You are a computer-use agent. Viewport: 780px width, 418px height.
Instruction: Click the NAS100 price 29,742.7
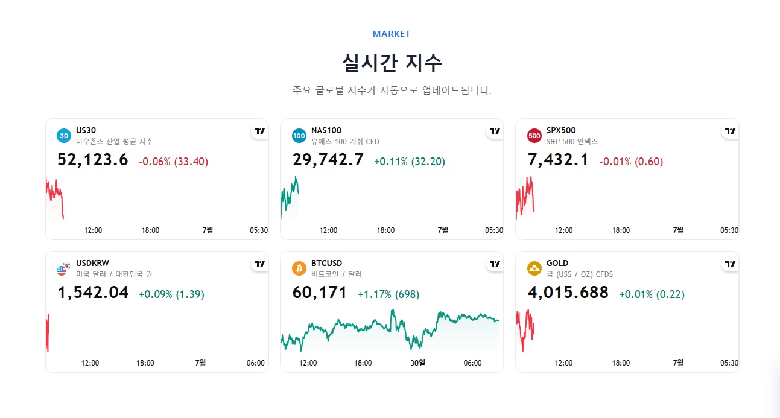coord(328,160)
